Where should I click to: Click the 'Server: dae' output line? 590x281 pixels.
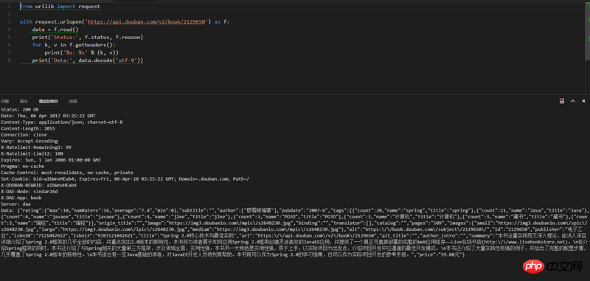tap(15, 204)
